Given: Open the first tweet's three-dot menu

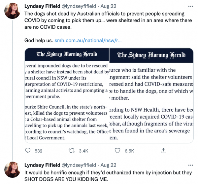Looking at the screenshot, I should tap(190, 6).
